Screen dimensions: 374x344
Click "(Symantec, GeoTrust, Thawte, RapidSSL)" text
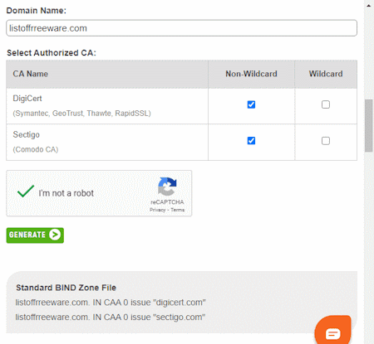(81, 114)
